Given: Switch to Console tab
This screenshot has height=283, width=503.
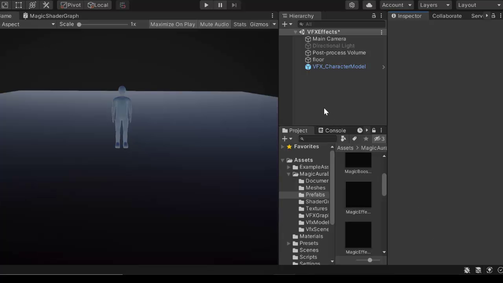Looking at the screenshot, I should 332,130.
